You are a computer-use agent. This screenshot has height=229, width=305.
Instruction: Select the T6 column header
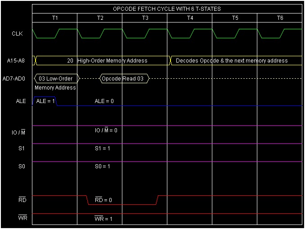click(x=280, y=18)
